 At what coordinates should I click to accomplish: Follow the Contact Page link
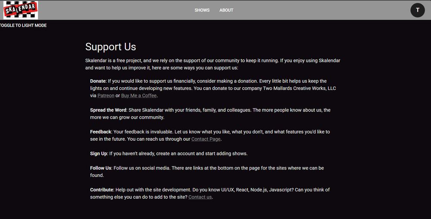tap(206, 139)
